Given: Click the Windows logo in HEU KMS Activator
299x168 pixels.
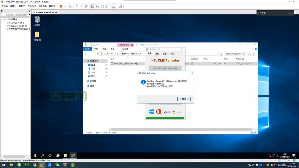Looking at the screenshot, I should (151, 112).
